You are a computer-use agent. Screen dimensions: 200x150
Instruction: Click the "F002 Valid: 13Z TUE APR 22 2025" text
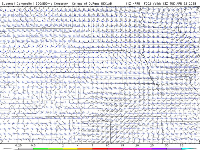pos(170,3)
